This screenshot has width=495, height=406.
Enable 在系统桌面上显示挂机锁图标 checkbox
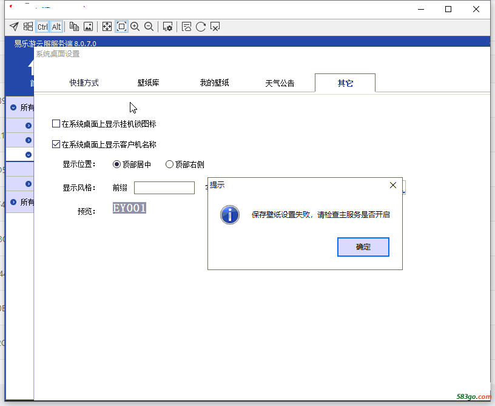pos(56,124)
